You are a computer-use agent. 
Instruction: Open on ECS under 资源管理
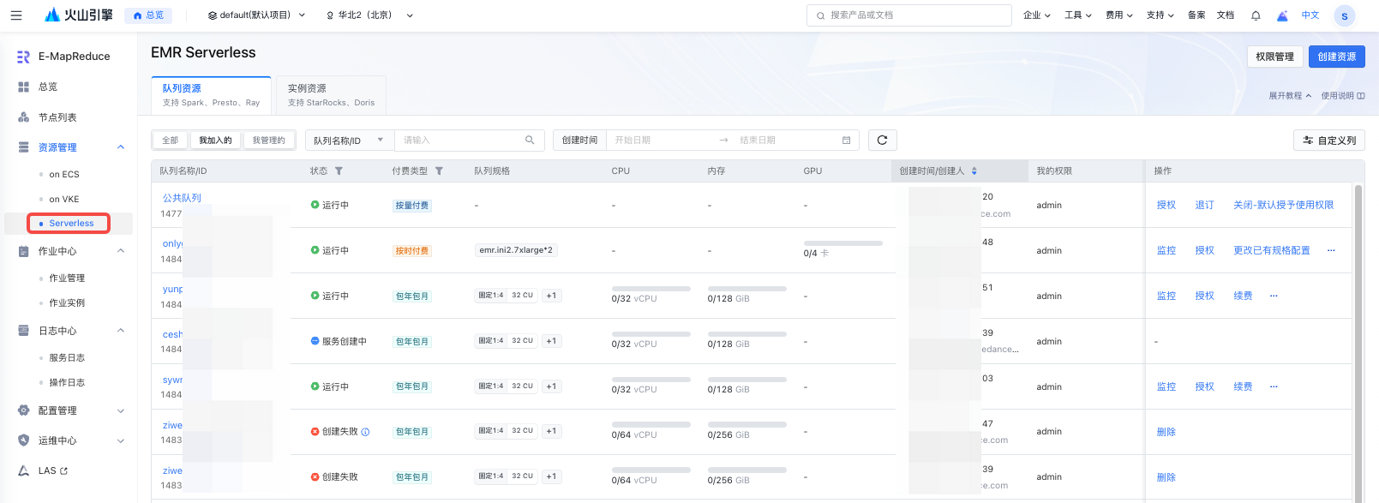point(64,174)
